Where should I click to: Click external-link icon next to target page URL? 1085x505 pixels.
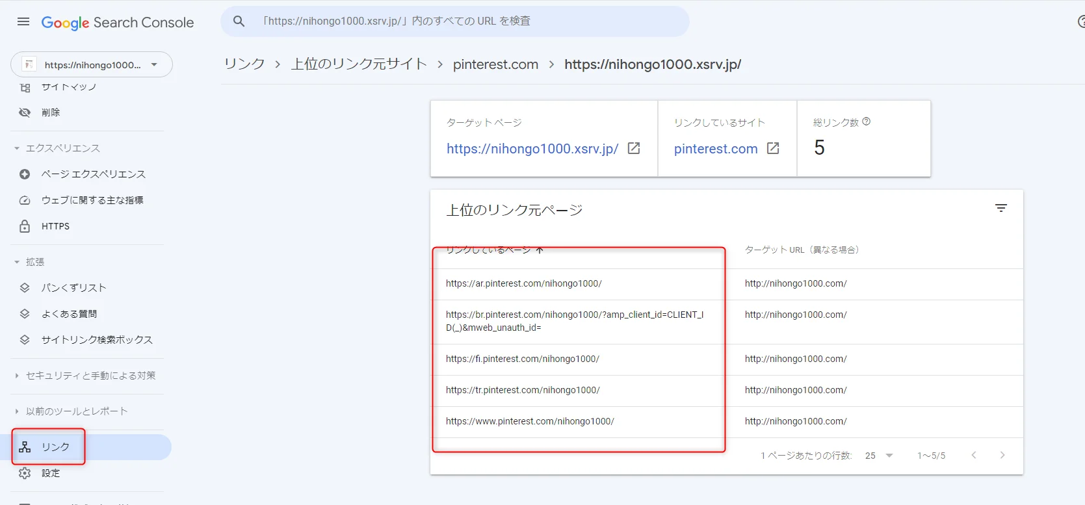(x=634, y=148)
